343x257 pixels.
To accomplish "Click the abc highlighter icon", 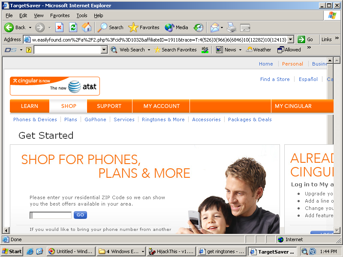I will (205, 50).
